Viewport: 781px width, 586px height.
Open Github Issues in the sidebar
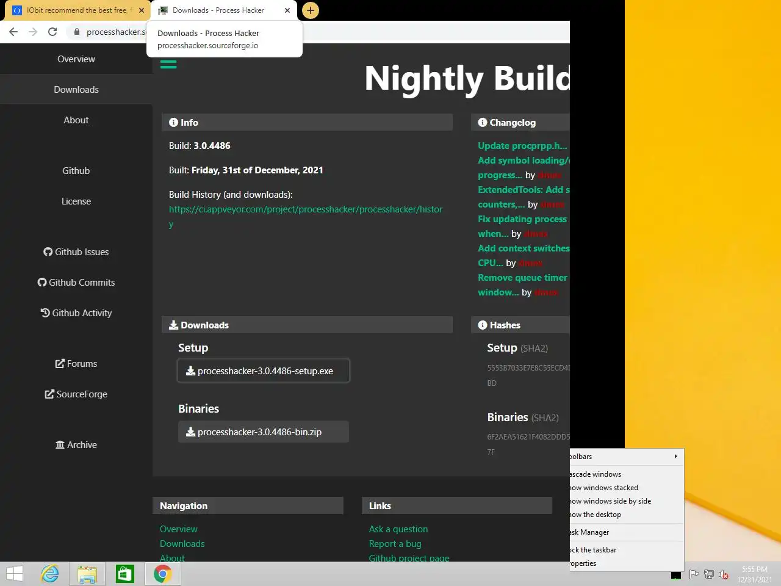[x=76, y=252]
